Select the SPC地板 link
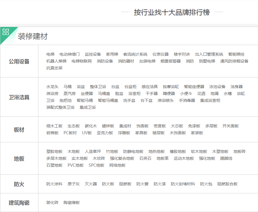The image size is (258, 212). [x=96, y=165]
